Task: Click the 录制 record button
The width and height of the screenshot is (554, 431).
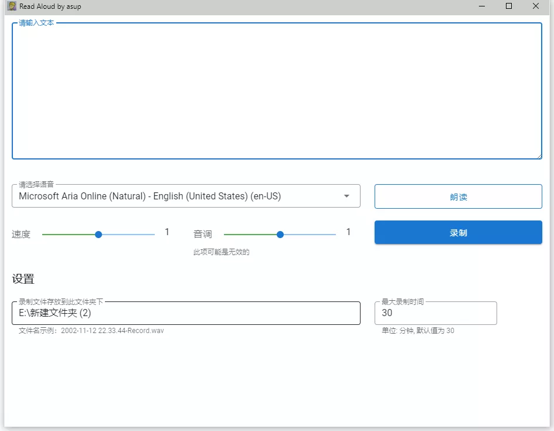Action: tap(458, 232)
